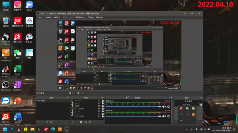Toggle the lock on the NOTICE source
This screenshot has width=238, height=133.
pos(103,111)
